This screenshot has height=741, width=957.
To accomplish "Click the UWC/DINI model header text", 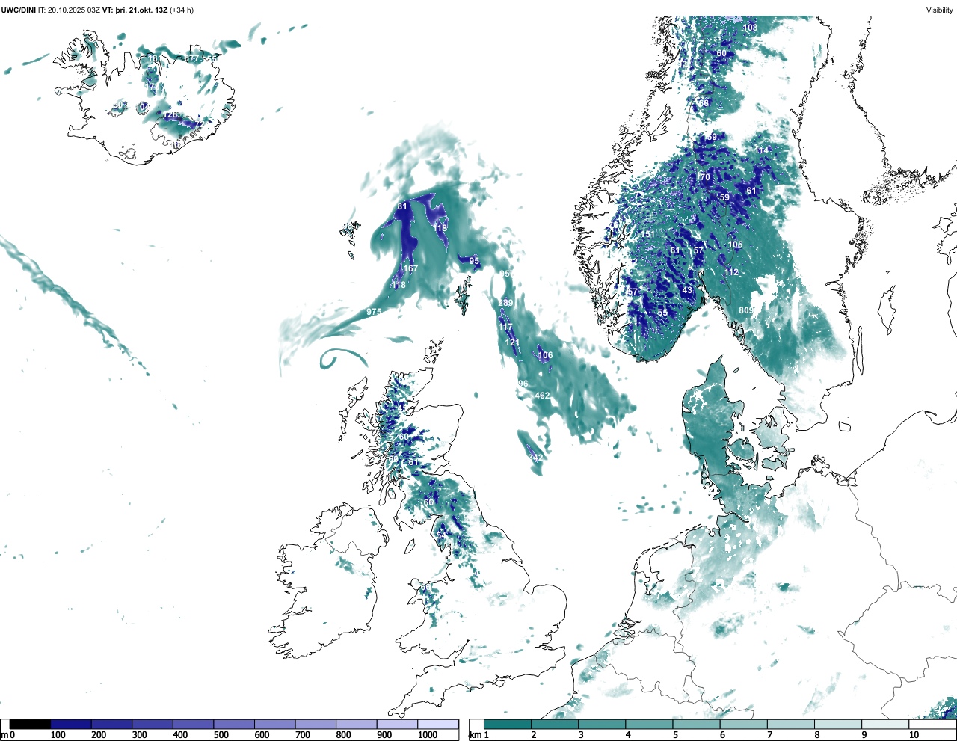I will click(x=18, y=10).
